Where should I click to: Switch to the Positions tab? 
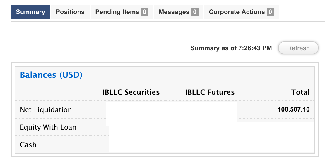tap(70, 12)
